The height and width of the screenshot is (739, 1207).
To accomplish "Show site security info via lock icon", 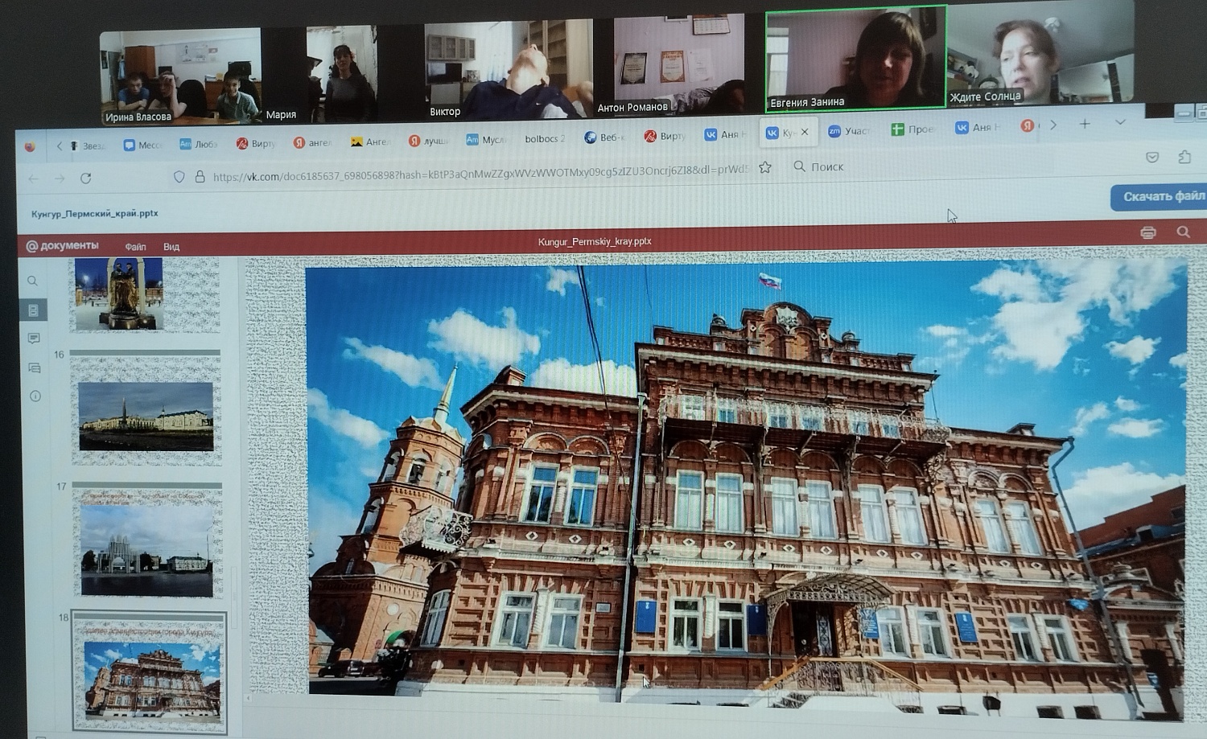I will [x=200, y=176].
